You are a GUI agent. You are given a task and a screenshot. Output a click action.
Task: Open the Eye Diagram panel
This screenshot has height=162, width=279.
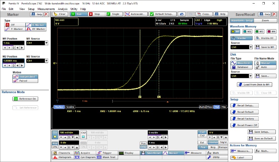84,157
